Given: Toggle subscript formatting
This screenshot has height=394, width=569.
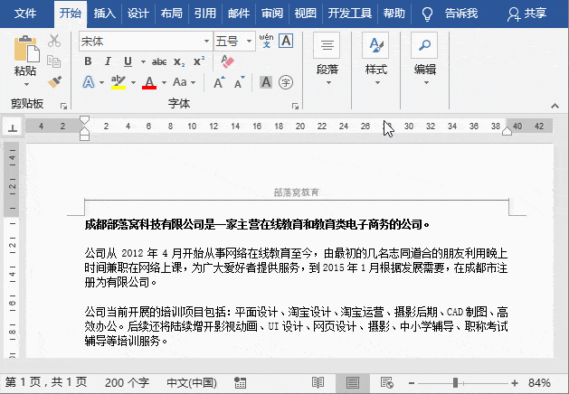Looking at the screenshot, I should click(179, 62).
